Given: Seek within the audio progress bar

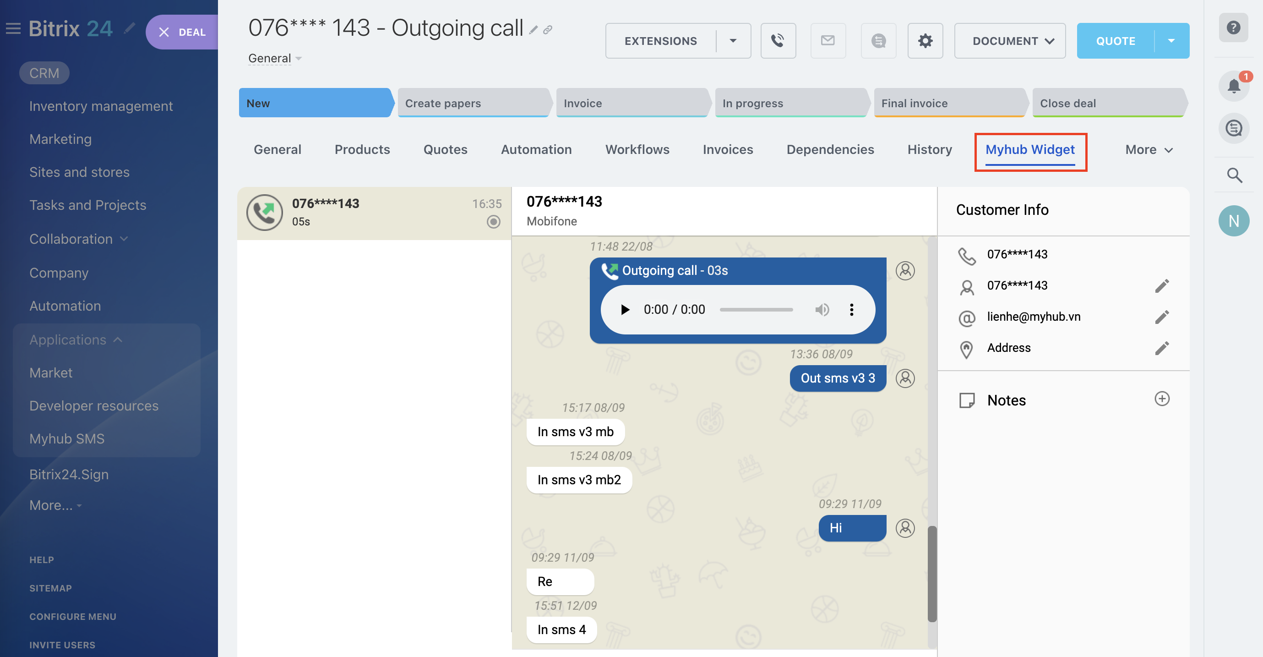Looking at the screenshot, I should tap(756, 310).
